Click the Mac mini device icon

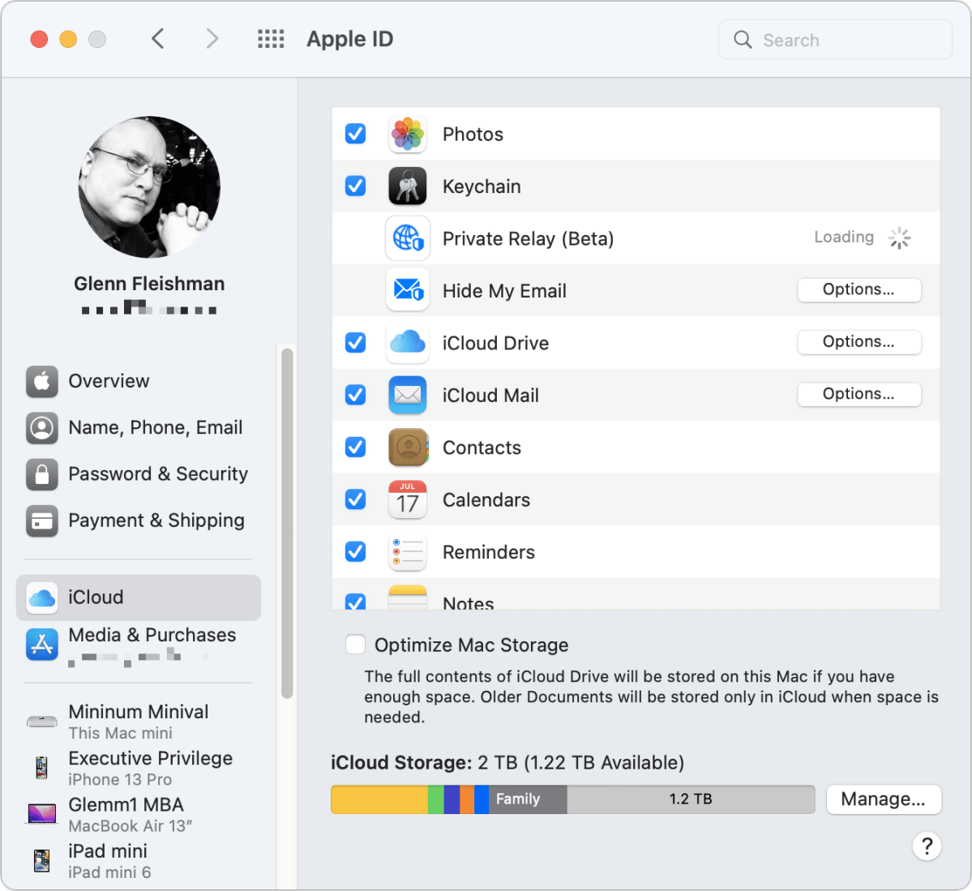(x=42, y=722)
